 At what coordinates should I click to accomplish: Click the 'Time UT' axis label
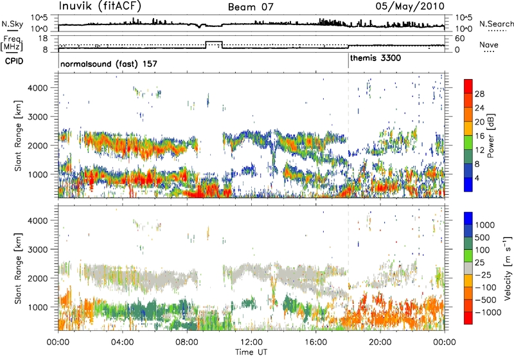pyautogui.click(x=251, y=352)
